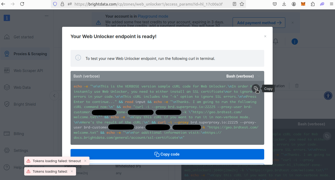
Task: Open the Playground mode link
Action: coord(153,16)
